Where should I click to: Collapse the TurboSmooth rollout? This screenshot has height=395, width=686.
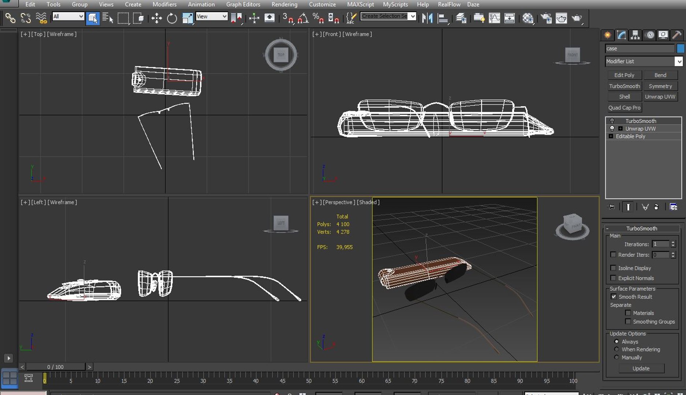(x=642, y=228)
